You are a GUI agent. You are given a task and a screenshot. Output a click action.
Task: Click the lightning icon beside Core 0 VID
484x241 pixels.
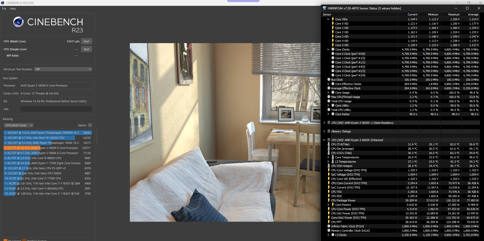[333, 23]
